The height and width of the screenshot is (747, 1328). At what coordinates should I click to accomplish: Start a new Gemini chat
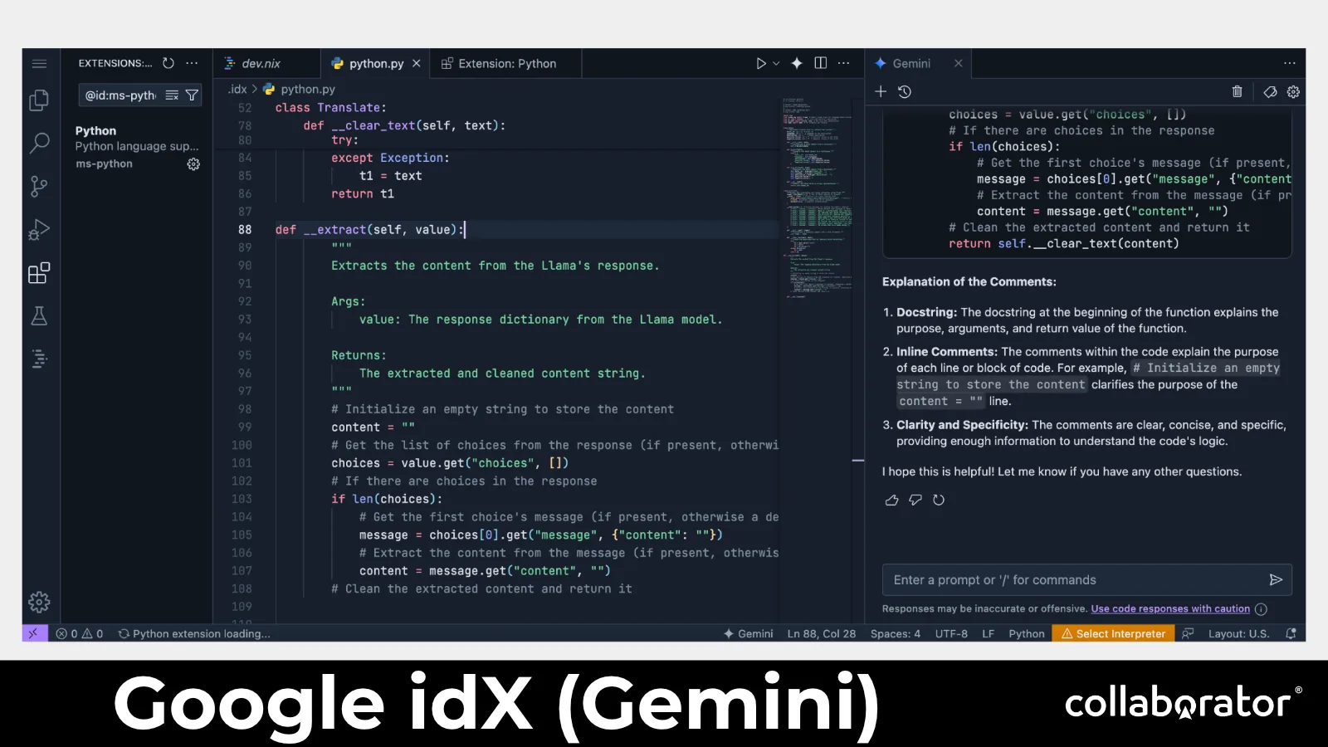point(881,91)
